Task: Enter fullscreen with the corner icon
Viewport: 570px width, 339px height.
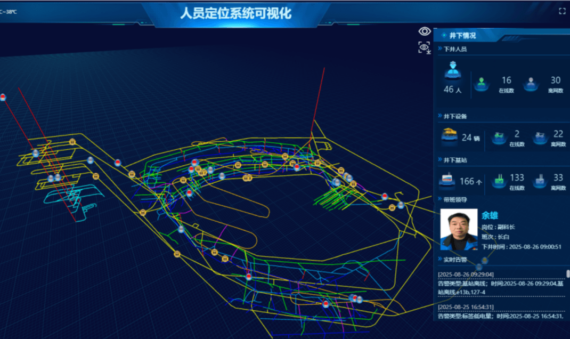Action: (562, 11)
